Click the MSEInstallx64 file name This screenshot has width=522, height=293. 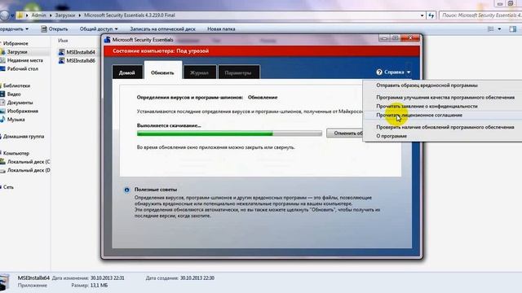81,52
